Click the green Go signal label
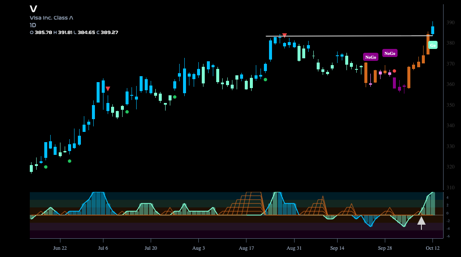461x257 pixels. point(433,45)
